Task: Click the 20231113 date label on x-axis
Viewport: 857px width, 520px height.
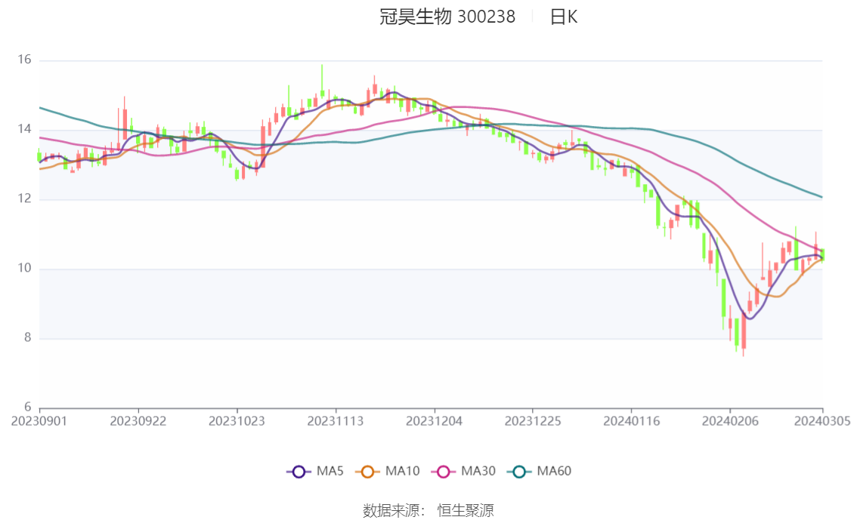Action: point(336,421)
